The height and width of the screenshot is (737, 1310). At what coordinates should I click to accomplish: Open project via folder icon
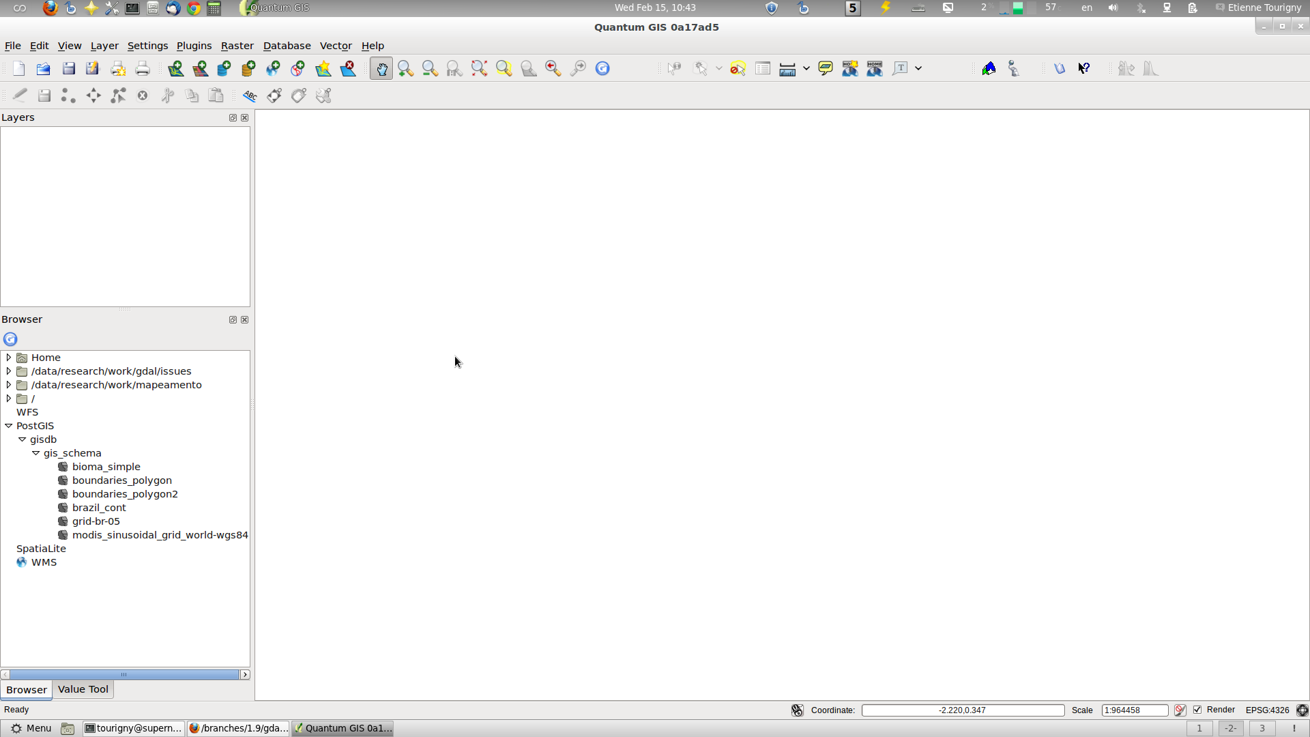(44, 68)
